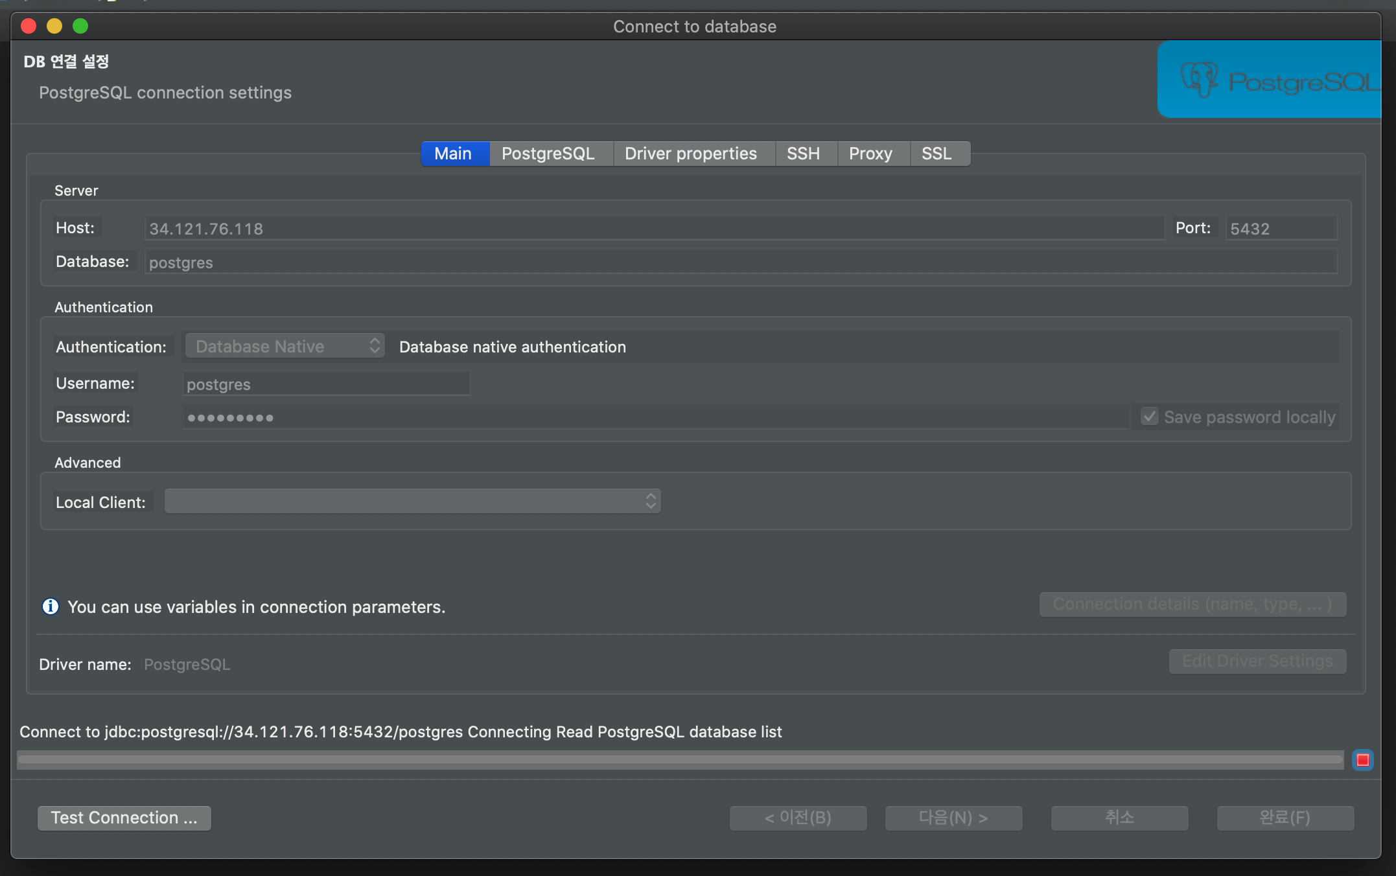Viewport: 1396px width, 876px height.
Task: Click the green zoom window button
Action: pos(80,26)
